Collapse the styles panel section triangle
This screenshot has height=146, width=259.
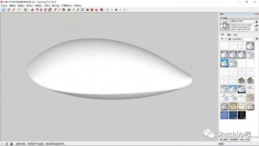(x=221, y=18)
